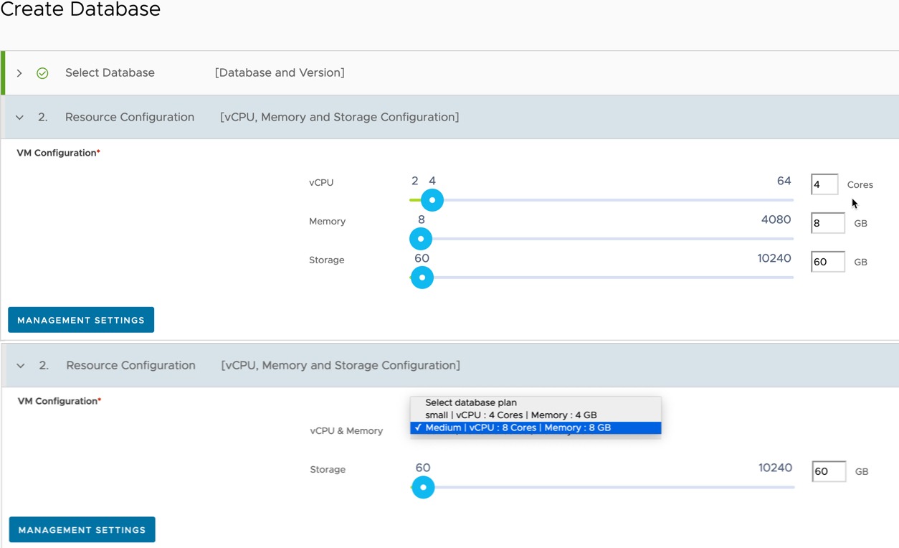Click the green checkmark beside Select Database

(42, 73)
